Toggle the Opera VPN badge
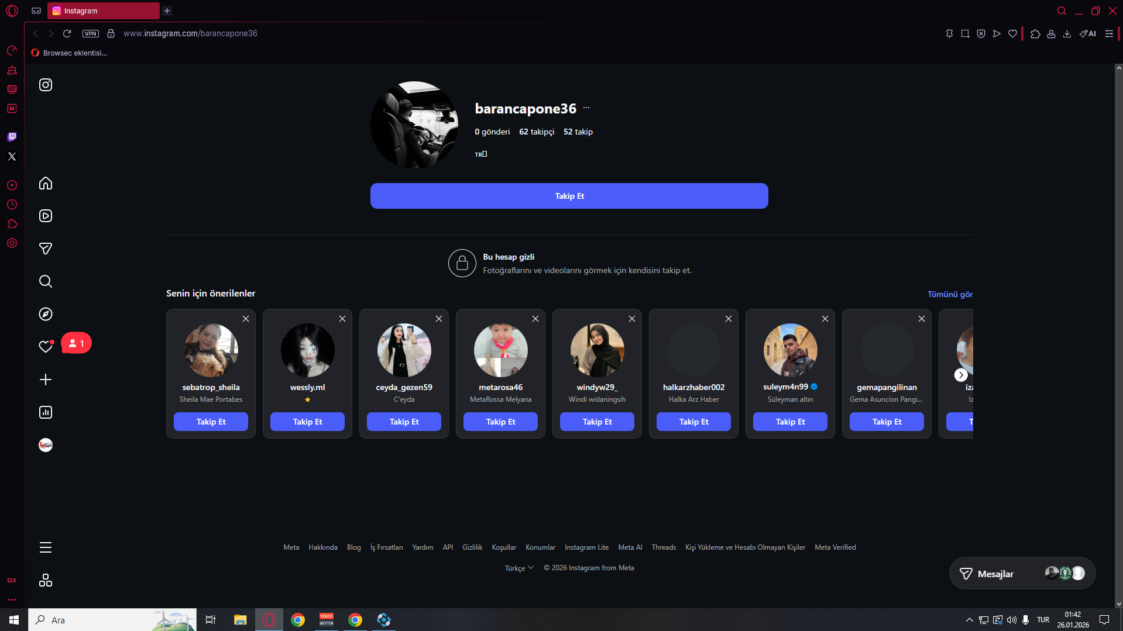 [x=91, y=33]
